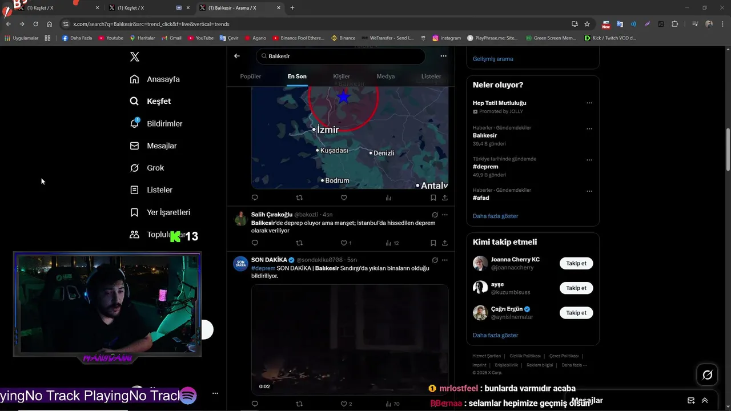Click the back arrow beside search box

237,56
